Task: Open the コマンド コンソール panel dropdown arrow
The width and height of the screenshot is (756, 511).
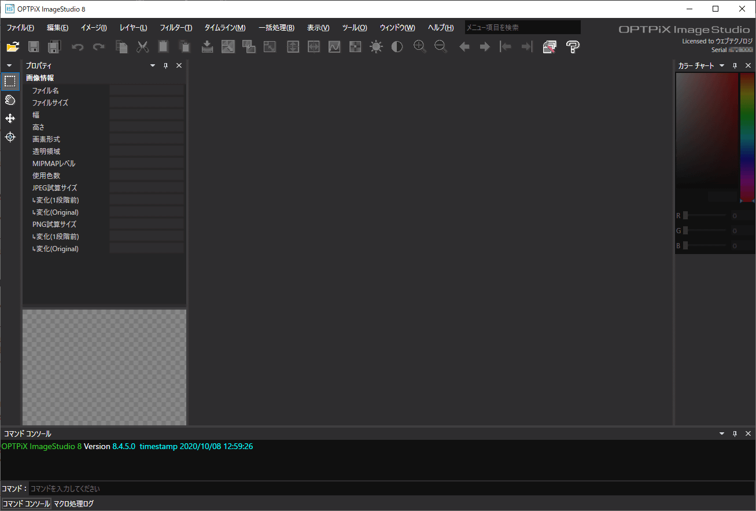Action: click(722, 433)
